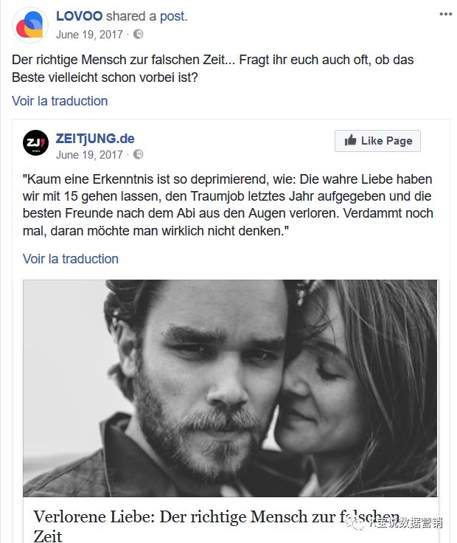Click the public globe icon beside LOVOO's date

pos(138,34)
